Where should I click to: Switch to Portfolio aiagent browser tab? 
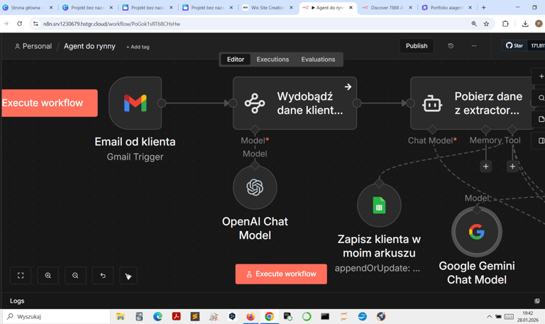[446, 7]
